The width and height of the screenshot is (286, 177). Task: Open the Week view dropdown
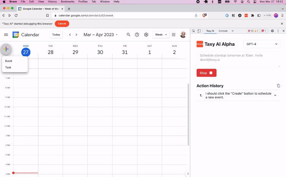pyautogui.click(x=161, y=35)
